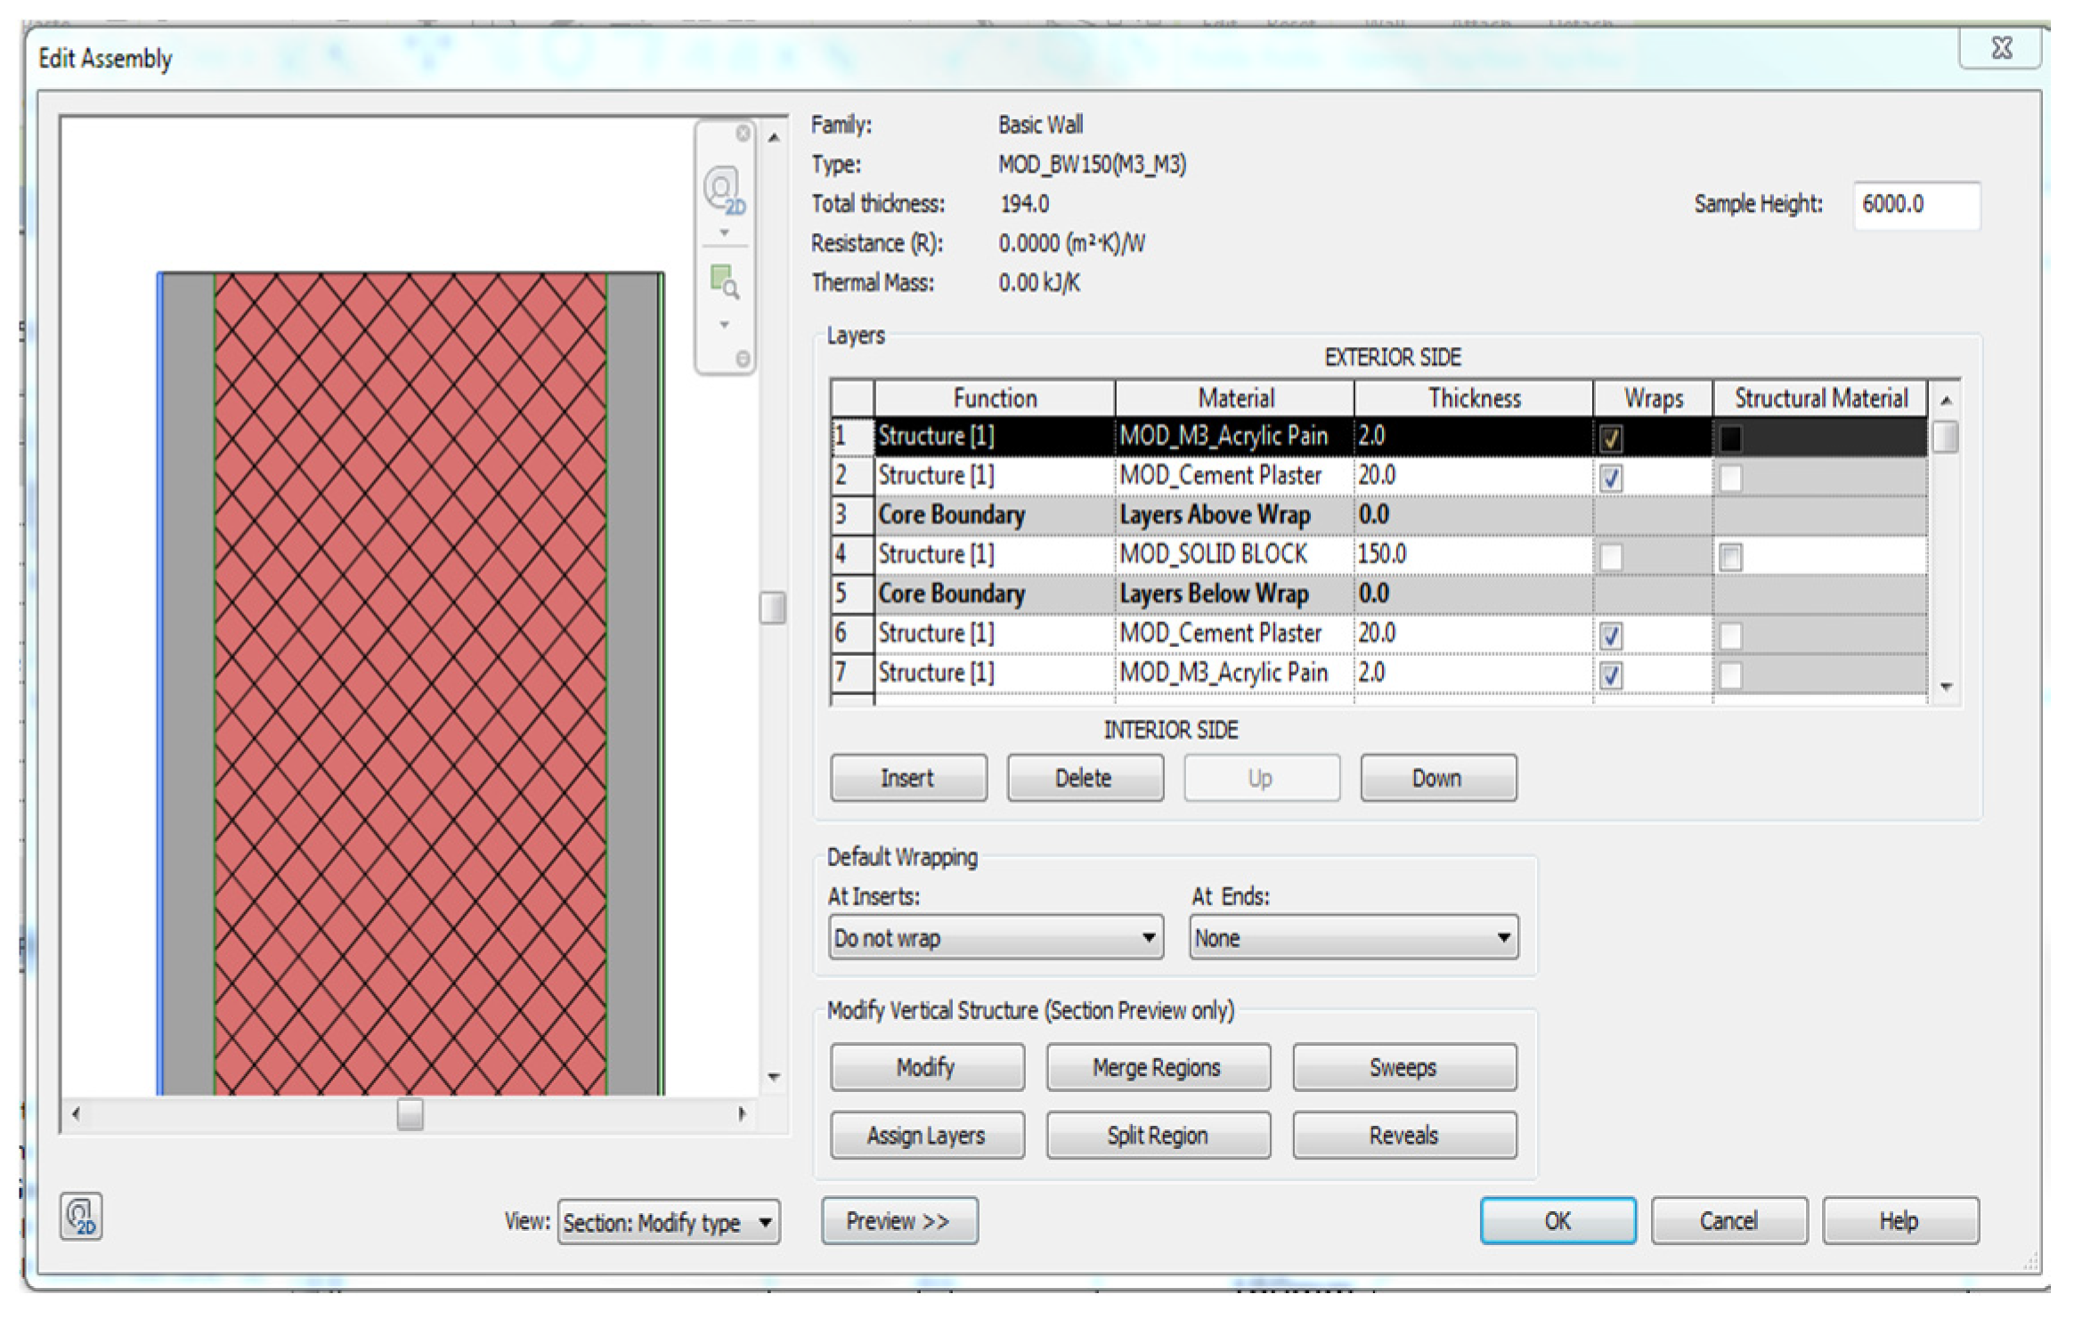
Task: Click the Function column header
Action: point(994,398)
